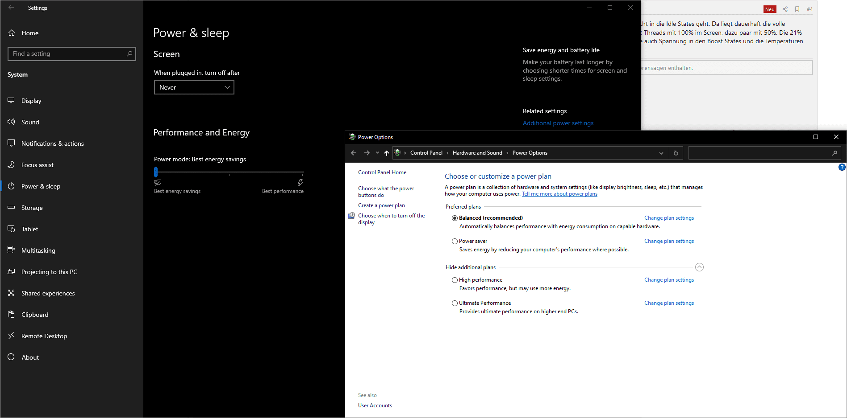
Task: Click the Multitasking icon
Action: pos(11,250)
